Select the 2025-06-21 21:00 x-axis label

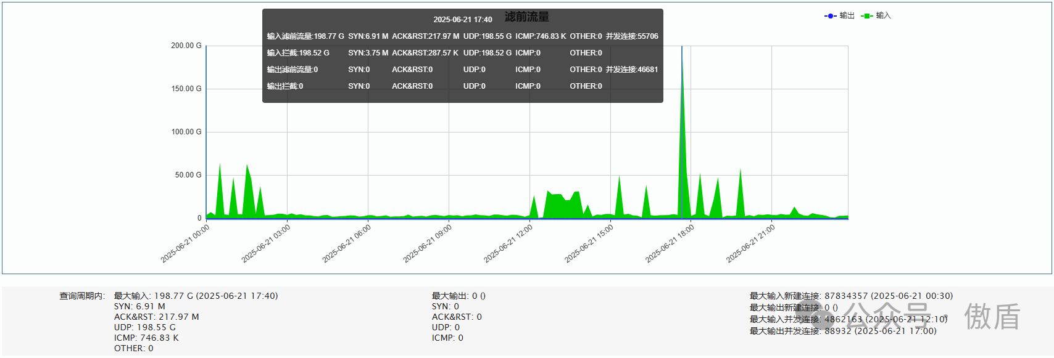(x=750, y=243)
